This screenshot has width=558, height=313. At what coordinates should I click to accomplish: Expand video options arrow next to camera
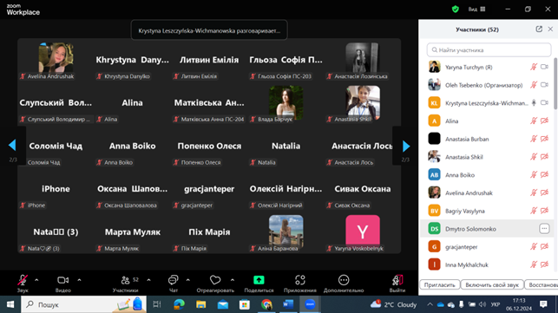(x=79, y=280)
